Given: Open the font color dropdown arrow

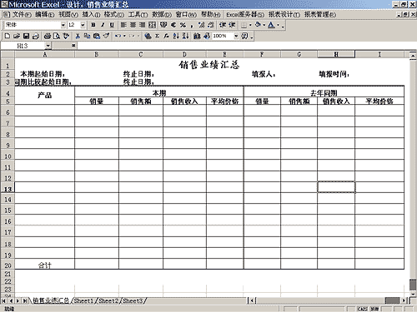Looking at the screenshot, I should point(278,25).
